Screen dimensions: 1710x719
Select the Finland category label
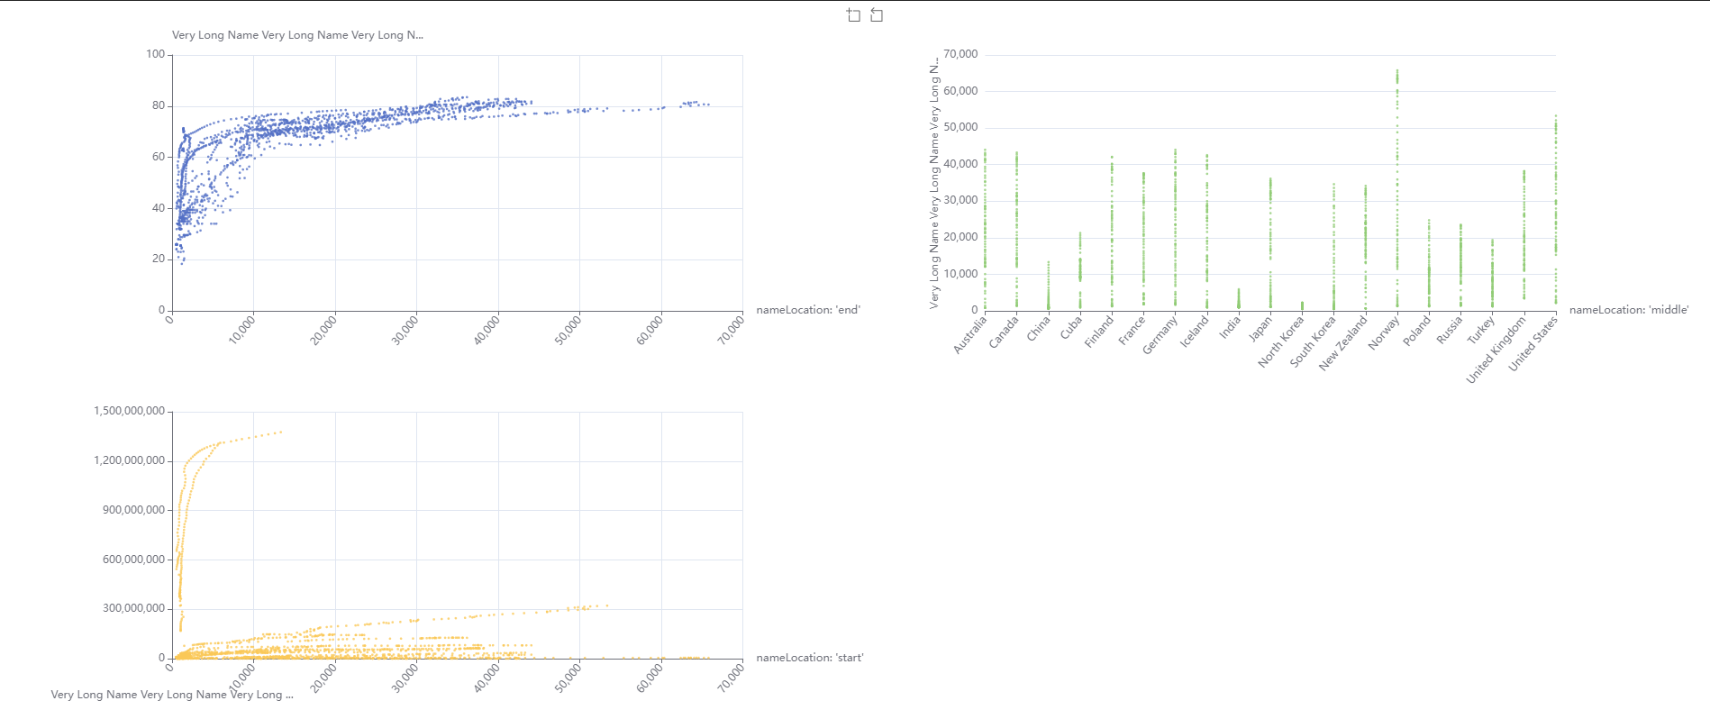[x=1099, y=332]
